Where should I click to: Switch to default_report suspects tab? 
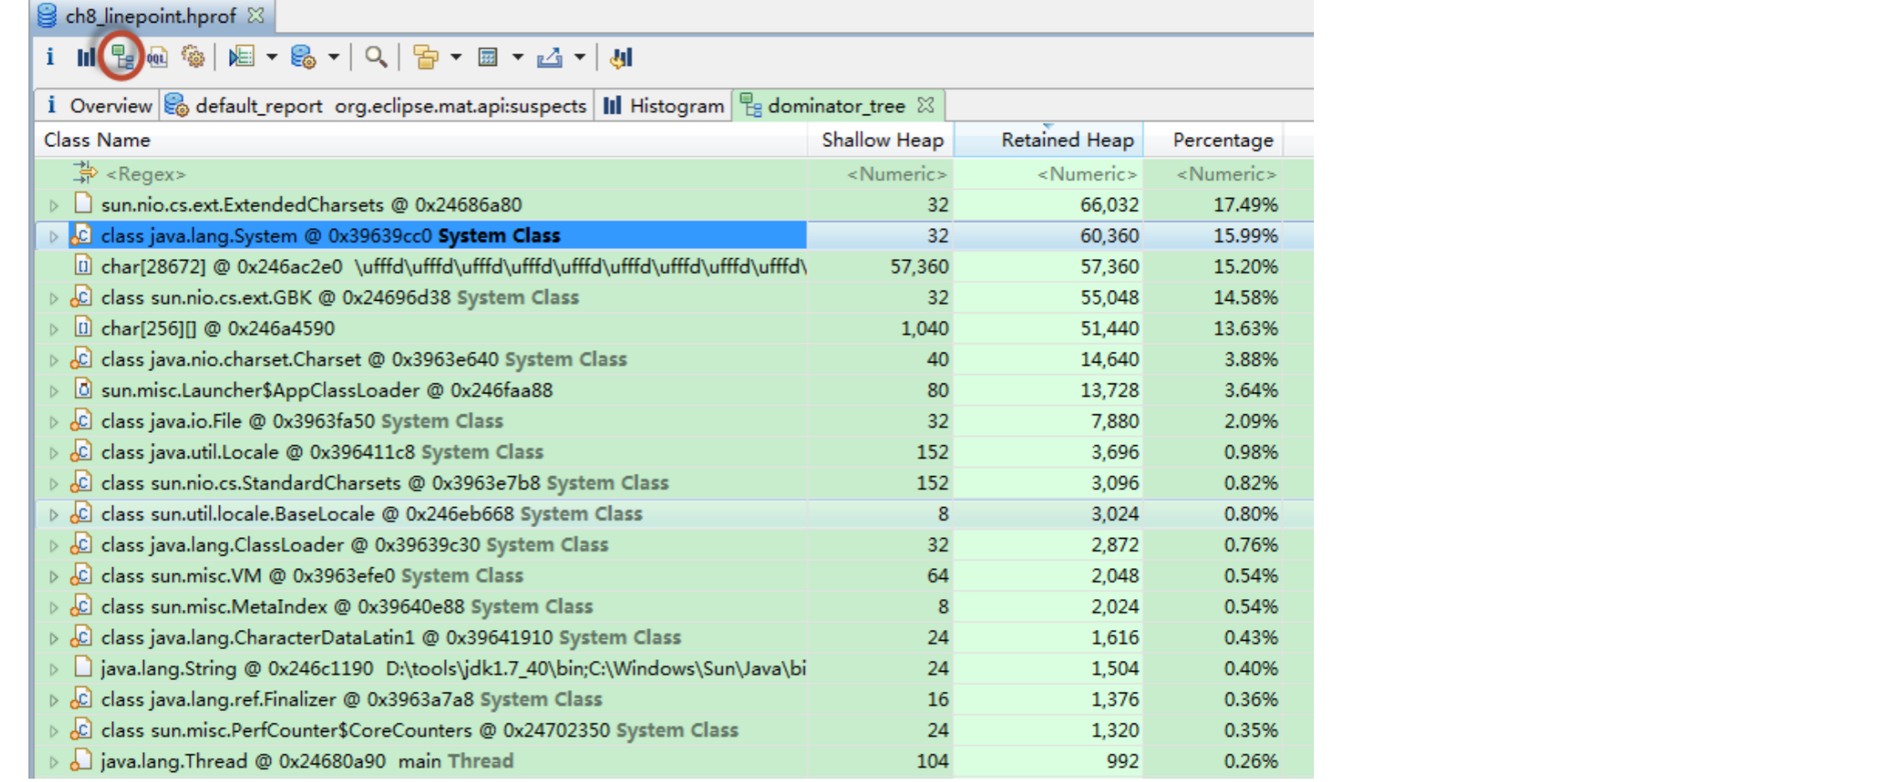click(x=376, y=106)
